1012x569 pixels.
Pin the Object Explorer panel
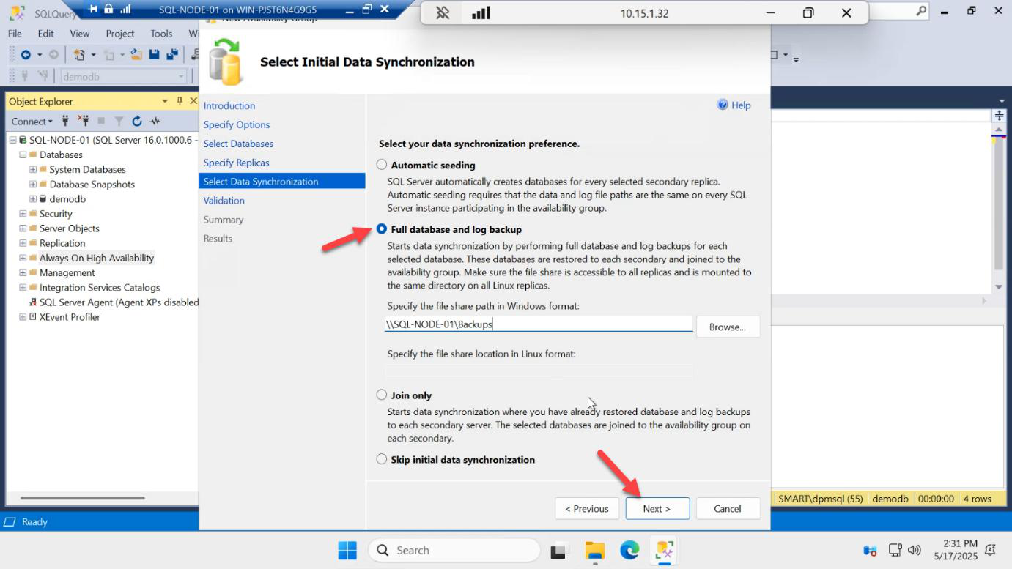click(x=180, y=101)
